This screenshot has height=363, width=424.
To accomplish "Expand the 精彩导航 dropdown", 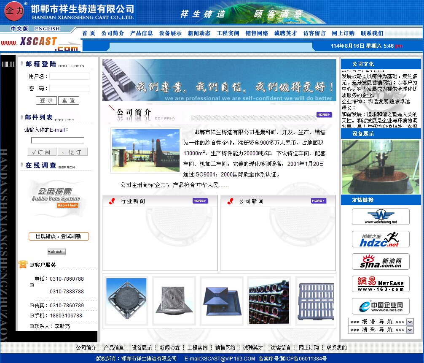I will (x=410, y=330).
